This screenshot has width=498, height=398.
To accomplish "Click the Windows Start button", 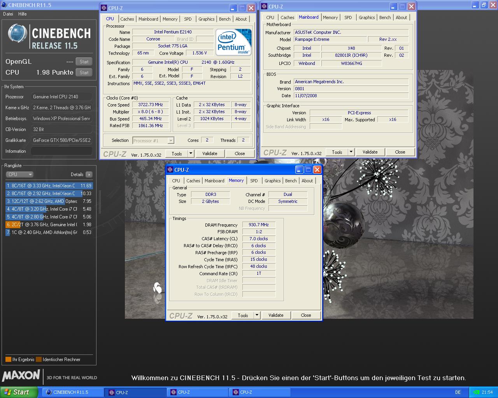I will (x=19, y=392).
